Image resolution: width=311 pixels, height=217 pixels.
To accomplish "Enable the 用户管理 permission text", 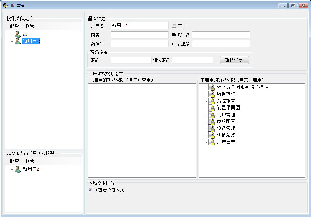I will pos(226,115).
